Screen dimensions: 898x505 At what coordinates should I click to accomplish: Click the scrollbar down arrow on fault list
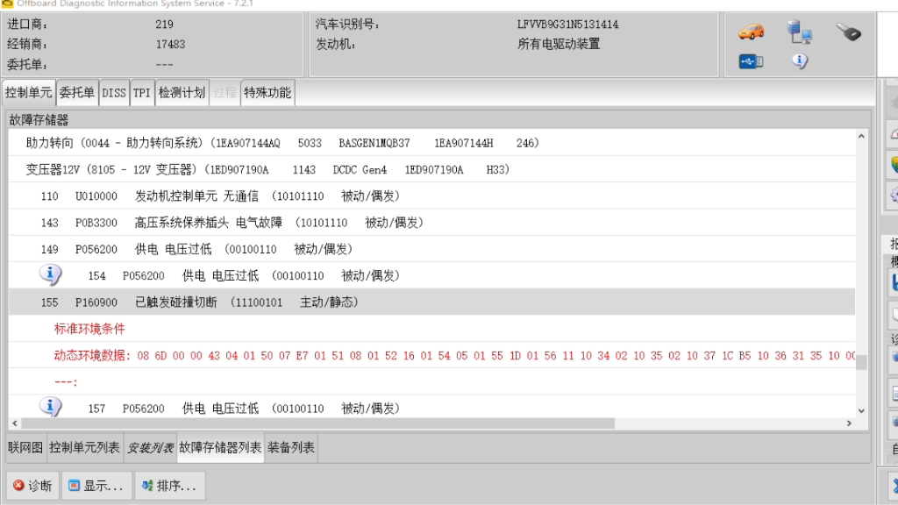point(860,409)
